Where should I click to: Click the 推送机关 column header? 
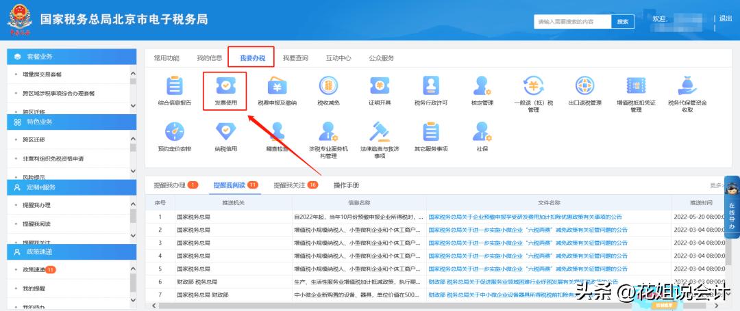point(233,202)
